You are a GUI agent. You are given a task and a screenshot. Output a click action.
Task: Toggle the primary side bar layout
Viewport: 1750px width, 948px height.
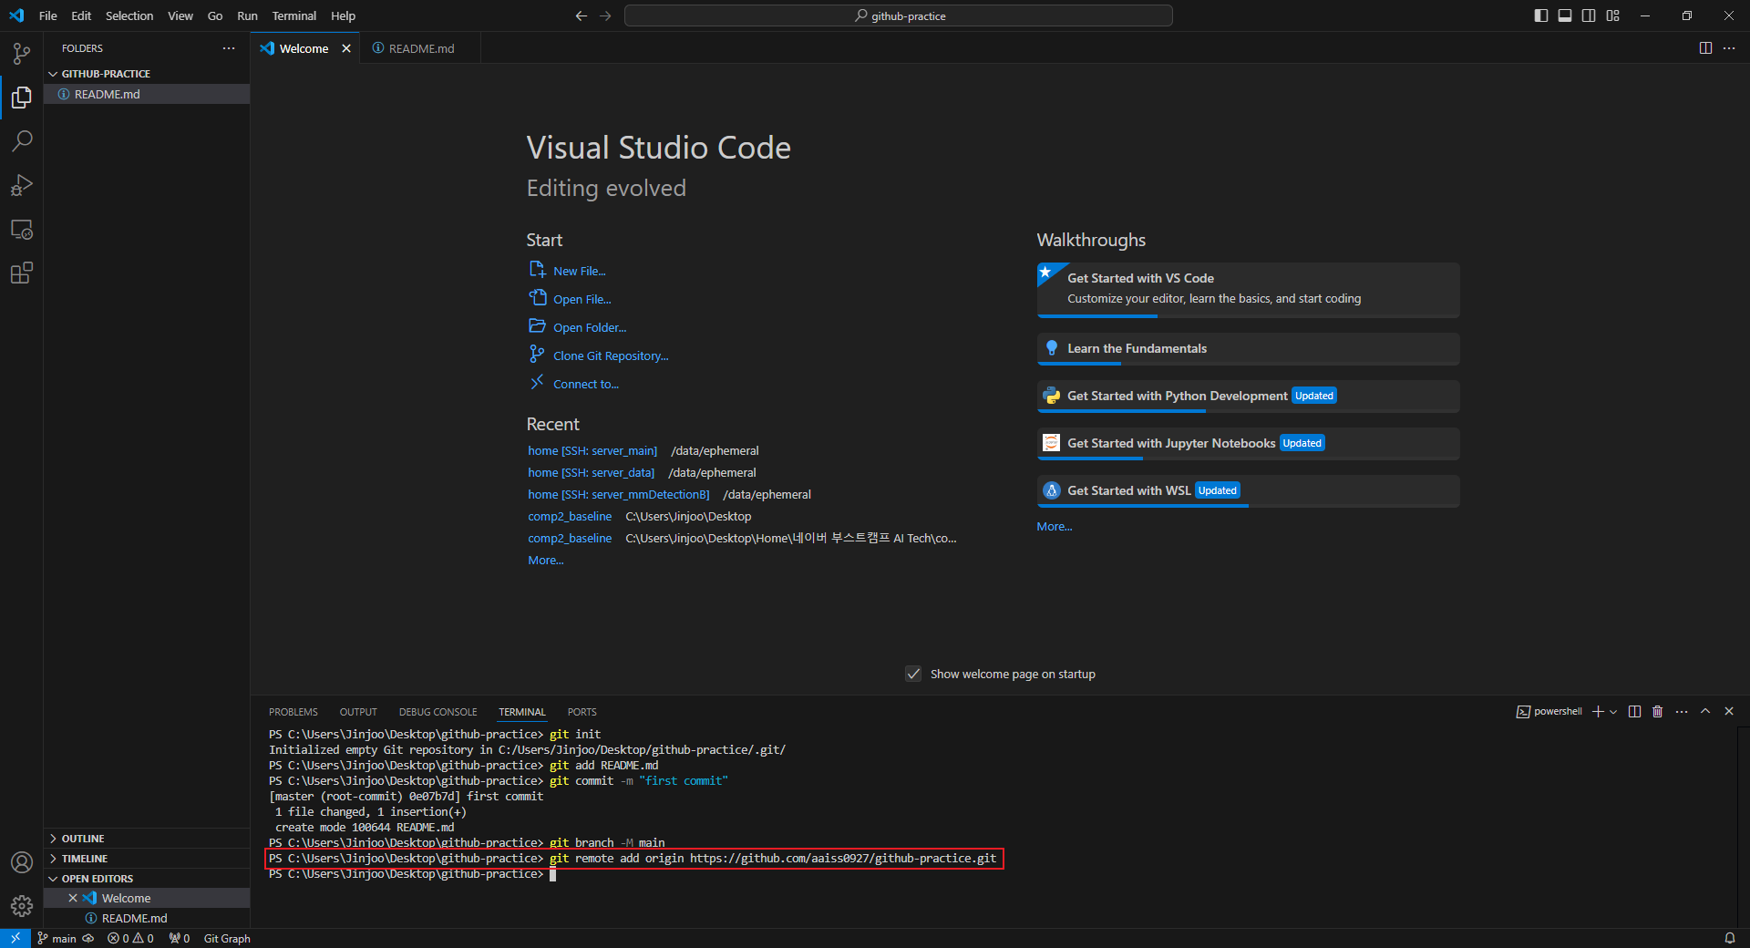coord(1541,15)
